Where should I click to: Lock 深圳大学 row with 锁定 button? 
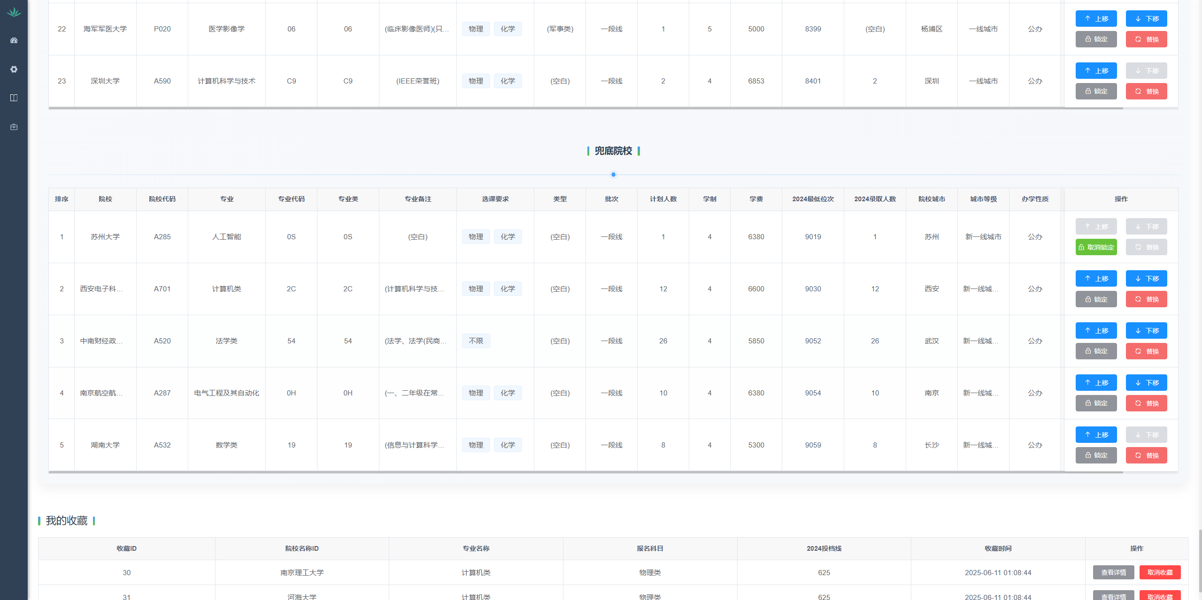(x=1096, y=91)
